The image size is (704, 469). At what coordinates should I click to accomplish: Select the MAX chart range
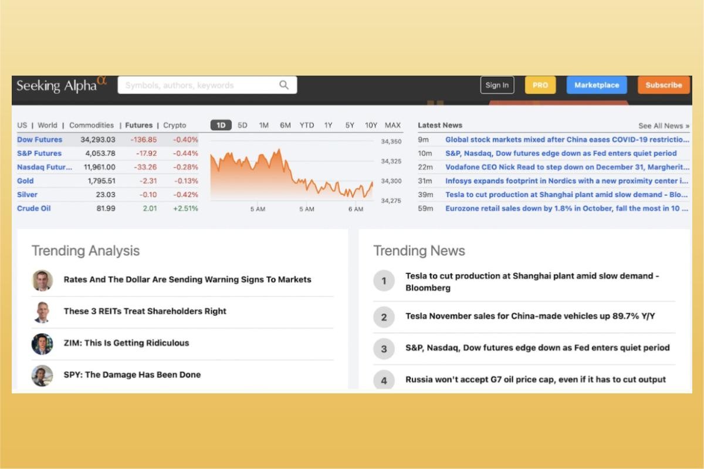(393, 125)
